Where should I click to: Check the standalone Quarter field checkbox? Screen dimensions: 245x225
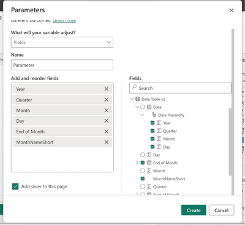143,186
